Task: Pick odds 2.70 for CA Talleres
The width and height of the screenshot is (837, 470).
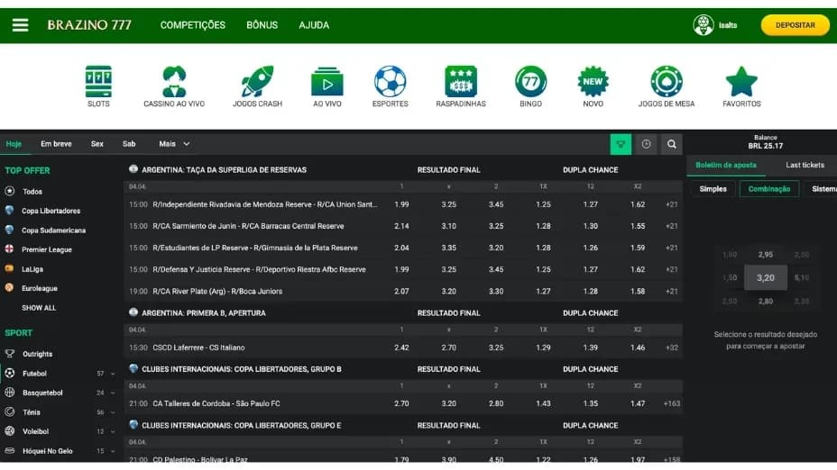Action: (x=402, y=404)
